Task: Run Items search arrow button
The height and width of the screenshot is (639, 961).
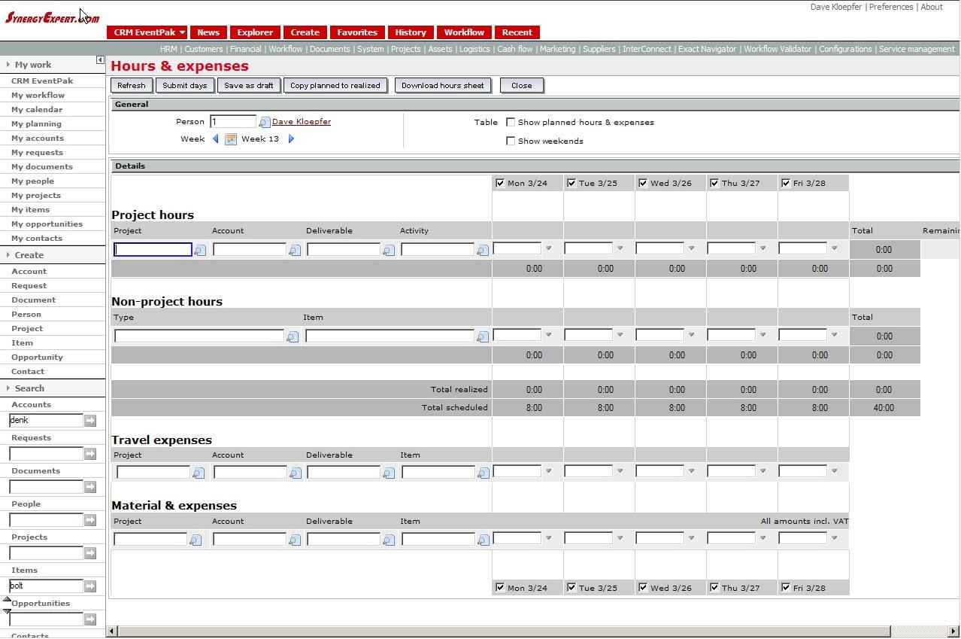Action: (90, 586)
